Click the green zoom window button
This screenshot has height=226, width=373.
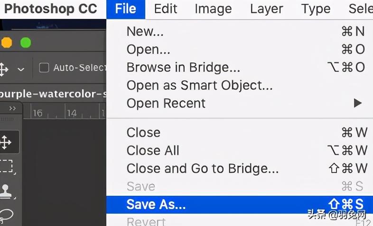(25, 43)
